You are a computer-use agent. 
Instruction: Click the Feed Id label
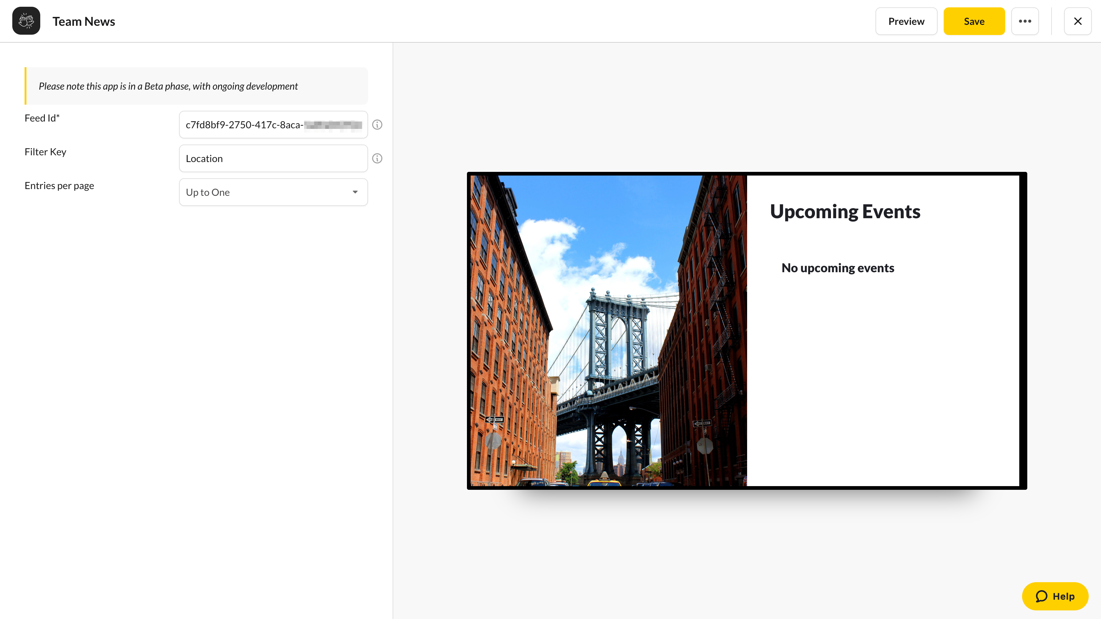42,118
